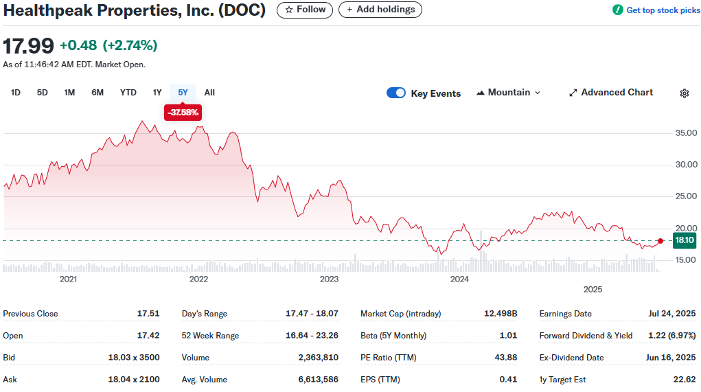701x392 pixels.
Task: Follow Healthpeak Properties stock
Action: [304, 10]
